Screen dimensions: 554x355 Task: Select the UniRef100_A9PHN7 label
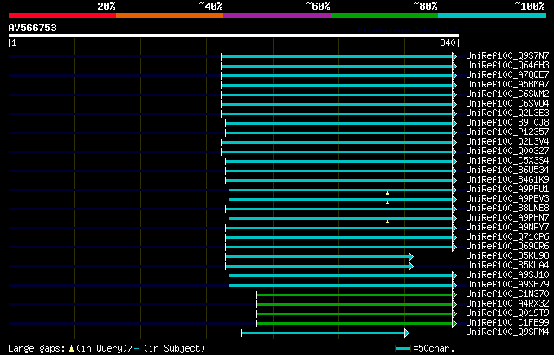[x=507, y=218]
